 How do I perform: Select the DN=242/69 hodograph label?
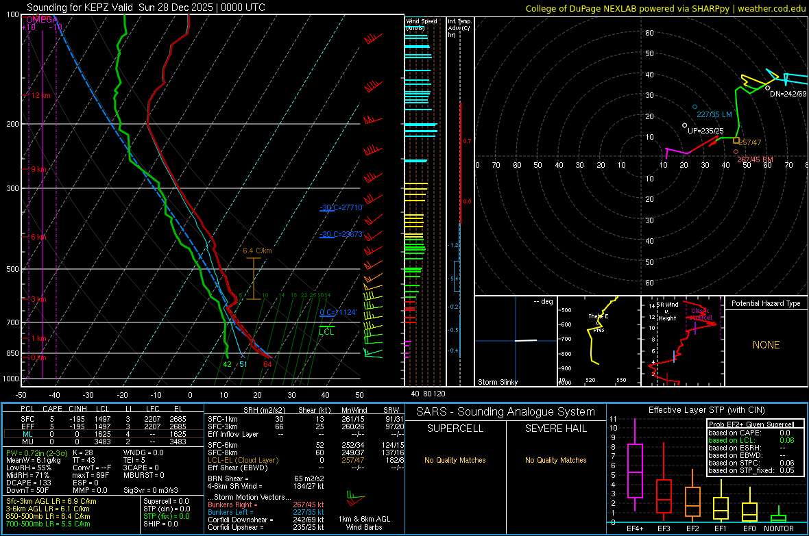click(x=788, y=94)
